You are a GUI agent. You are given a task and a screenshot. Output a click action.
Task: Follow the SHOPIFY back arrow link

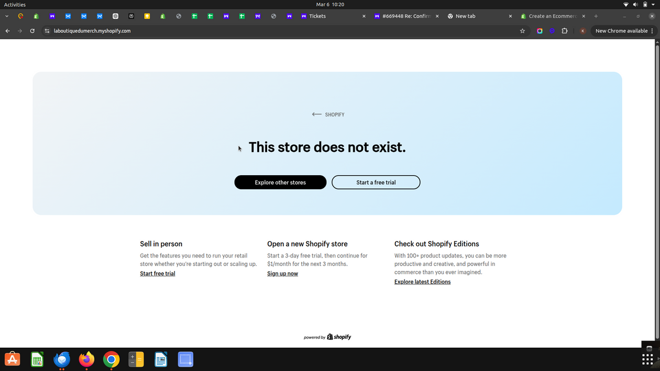pos(328,114)
